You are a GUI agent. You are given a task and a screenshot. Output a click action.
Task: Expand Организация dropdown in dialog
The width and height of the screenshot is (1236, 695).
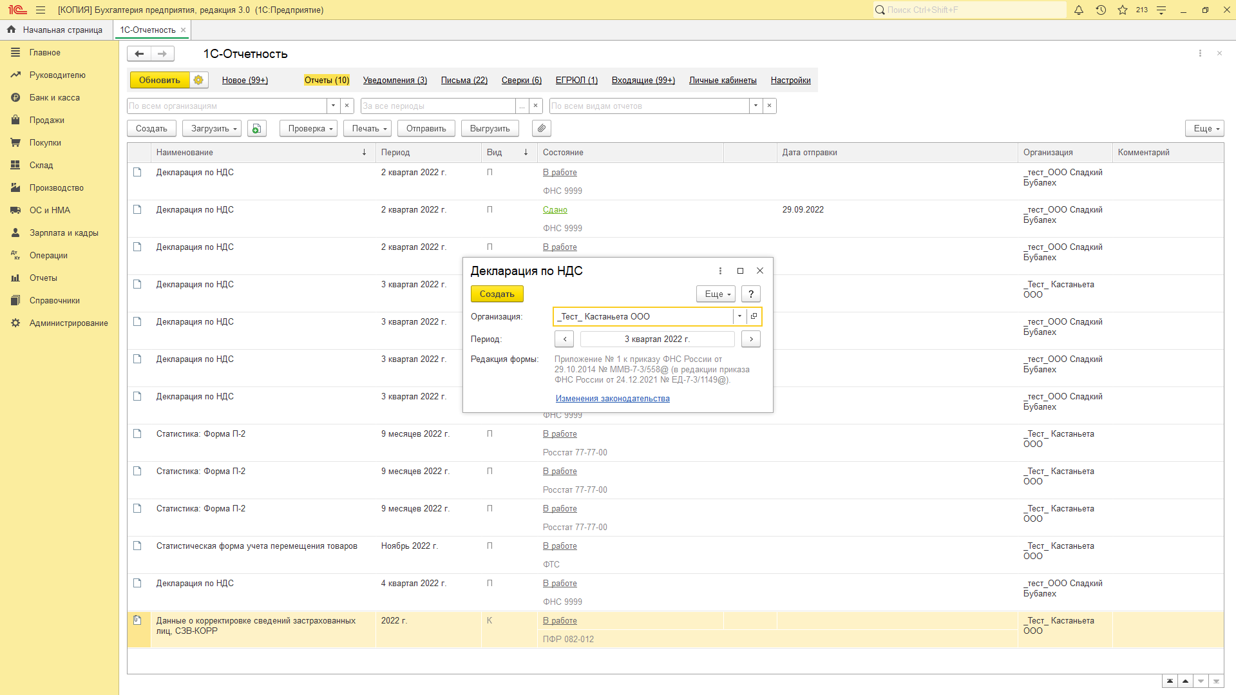click(x=739, y=316)
